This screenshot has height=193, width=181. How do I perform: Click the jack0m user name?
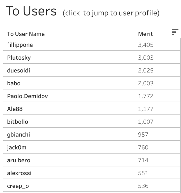pos(17,147)
